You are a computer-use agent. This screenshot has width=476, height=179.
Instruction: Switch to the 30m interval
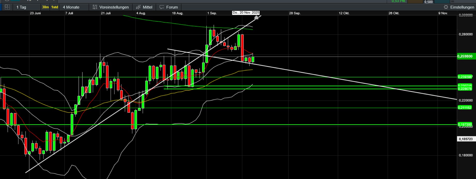pos(46,7)
